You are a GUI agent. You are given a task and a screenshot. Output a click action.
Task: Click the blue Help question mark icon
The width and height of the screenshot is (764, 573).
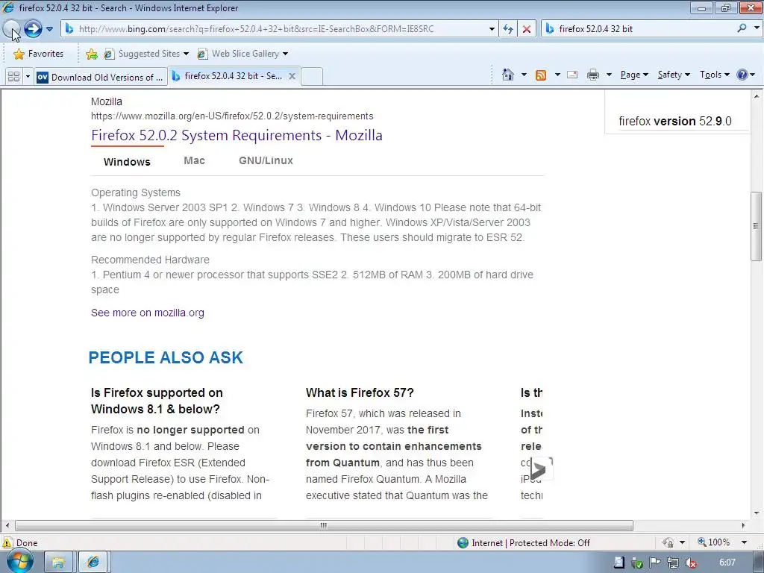coord(742,75)
